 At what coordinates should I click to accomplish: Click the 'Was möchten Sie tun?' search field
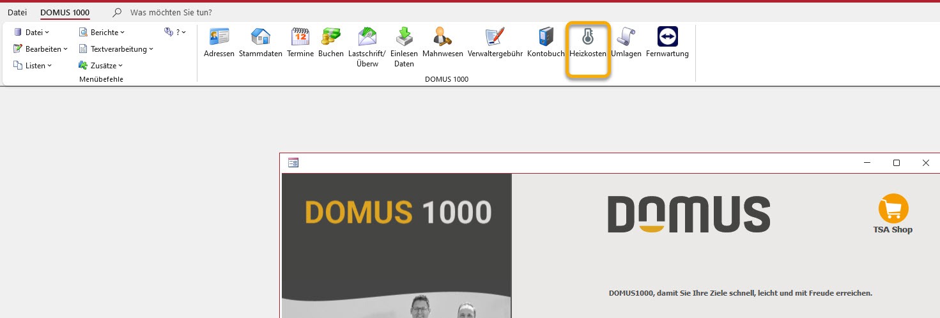click(x=171, y=12)
